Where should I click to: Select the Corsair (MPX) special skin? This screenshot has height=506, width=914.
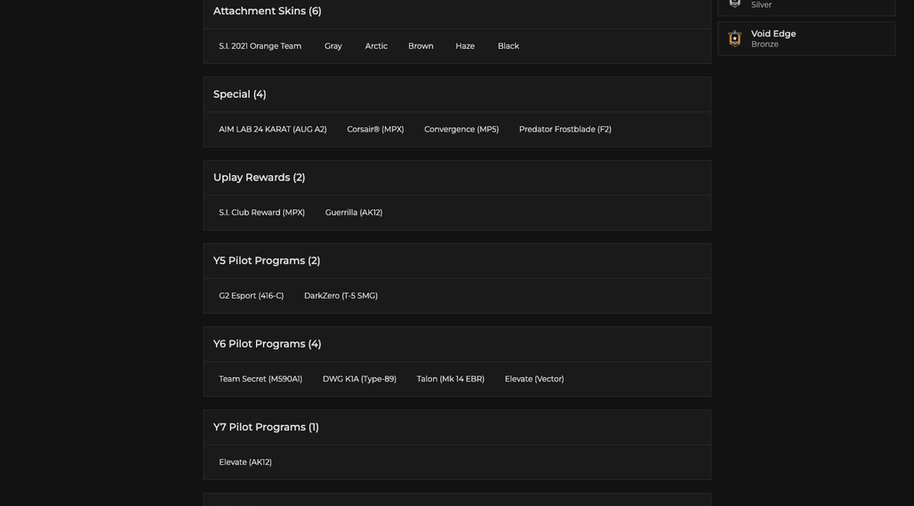tap(375, 130)
